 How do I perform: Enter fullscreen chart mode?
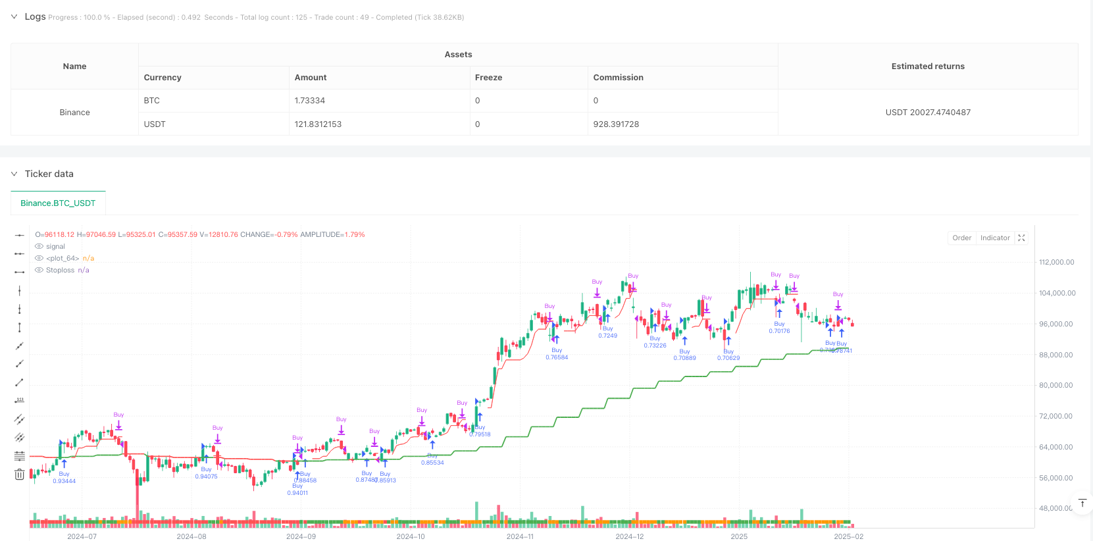click(1021, 238)
